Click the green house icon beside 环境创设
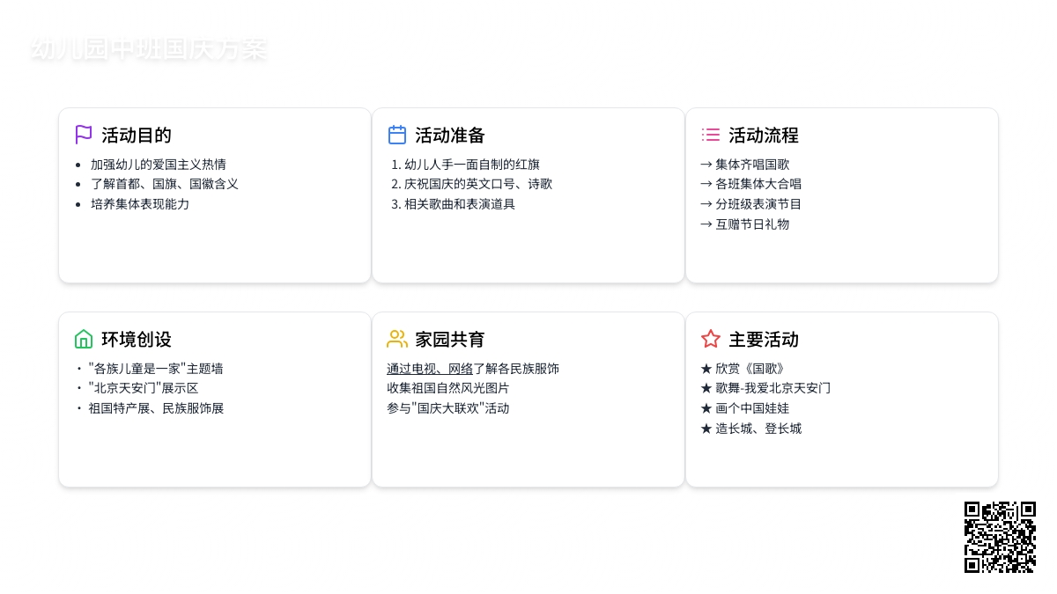1057x594 pixels. pyautogui.click(x=84, y=339)
